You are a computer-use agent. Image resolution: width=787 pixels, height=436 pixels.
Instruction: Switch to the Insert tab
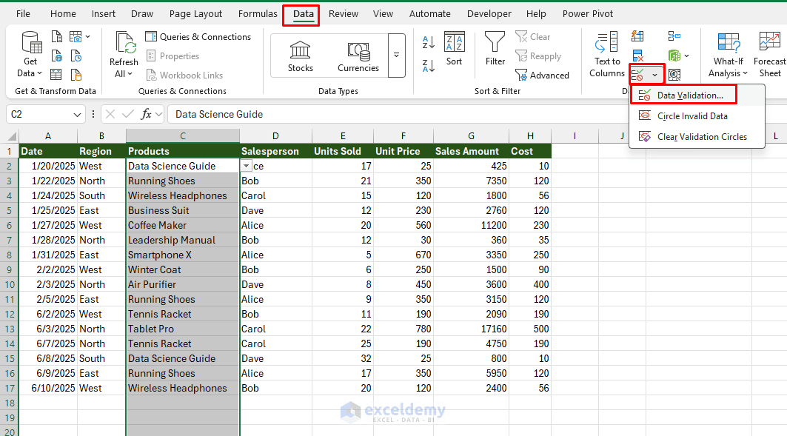coord(104,14)
